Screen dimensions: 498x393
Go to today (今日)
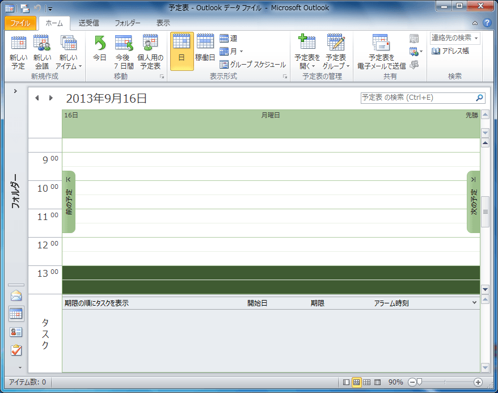coord(100,48)
